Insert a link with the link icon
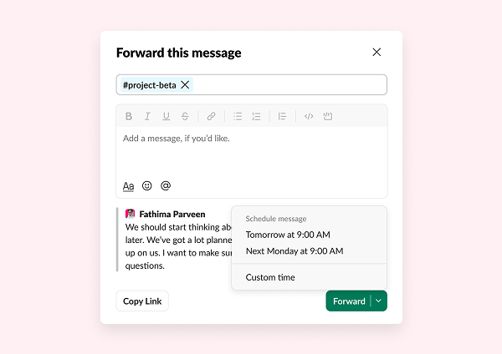 pos(211,116)
